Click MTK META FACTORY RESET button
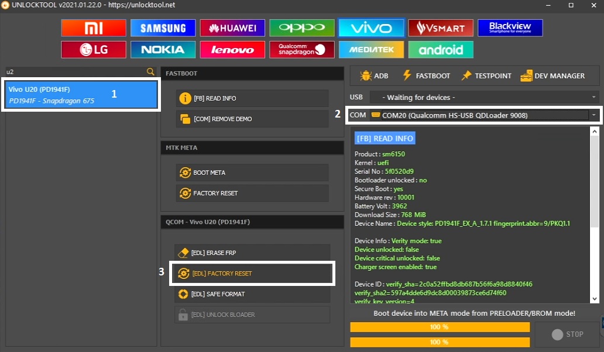The height and width of the screenshot is (352, 604). [x=252, y=193]
